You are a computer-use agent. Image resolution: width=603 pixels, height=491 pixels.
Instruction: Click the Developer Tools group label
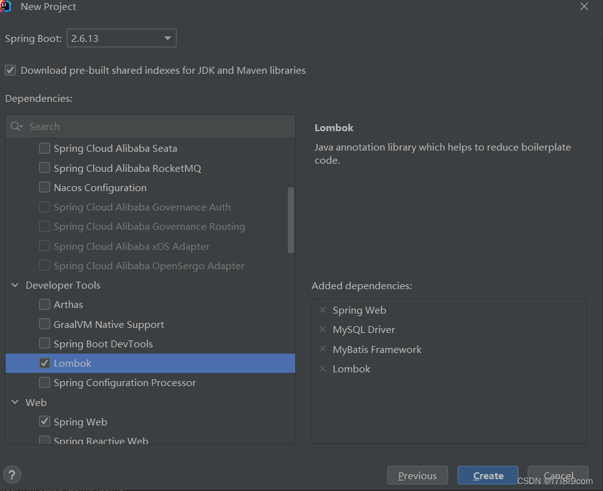[x=63, y=285]
